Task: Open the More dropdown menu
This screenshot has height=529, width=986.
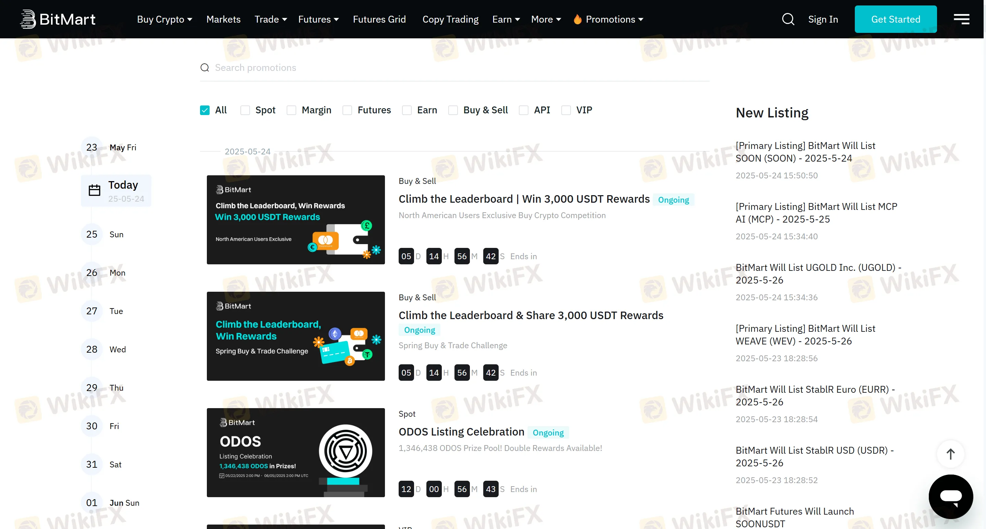Action: 546,19
